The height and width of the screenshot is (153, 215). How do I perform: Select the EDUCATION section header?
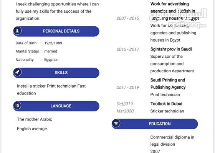pyautogui.click(x=155, y=124)
